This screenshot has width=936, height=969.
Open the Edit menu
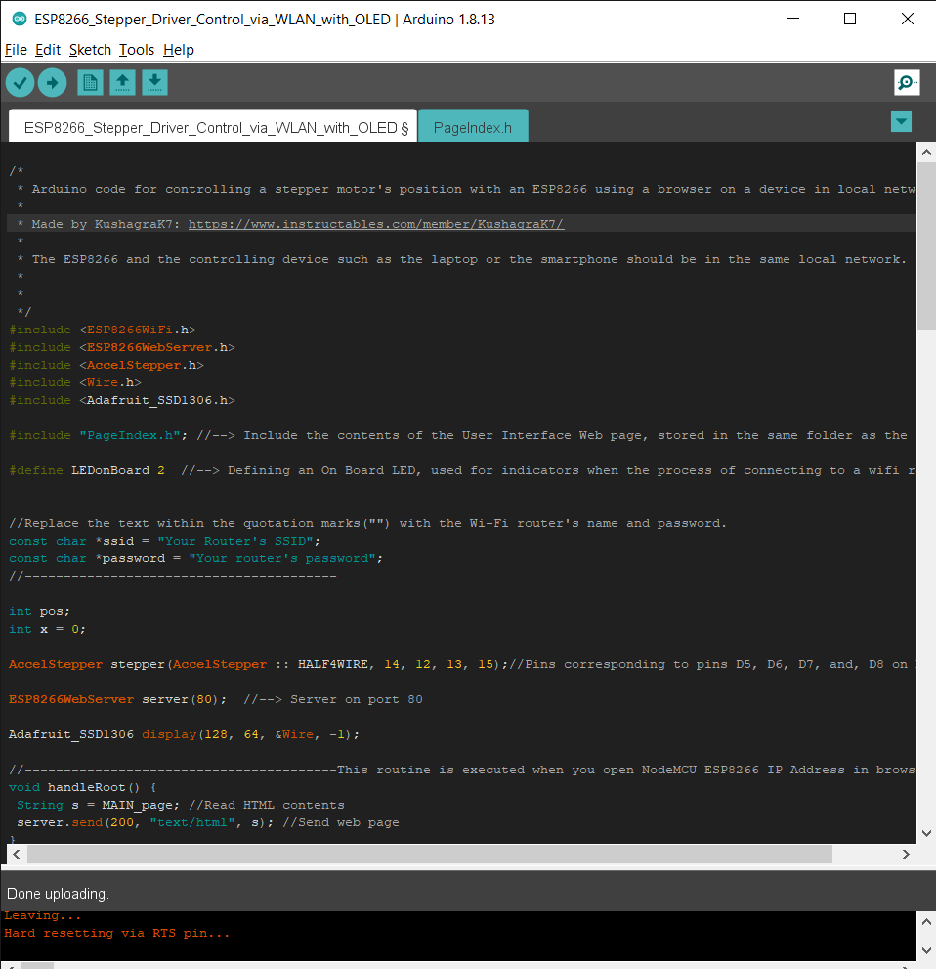click(x=48, y=50)
